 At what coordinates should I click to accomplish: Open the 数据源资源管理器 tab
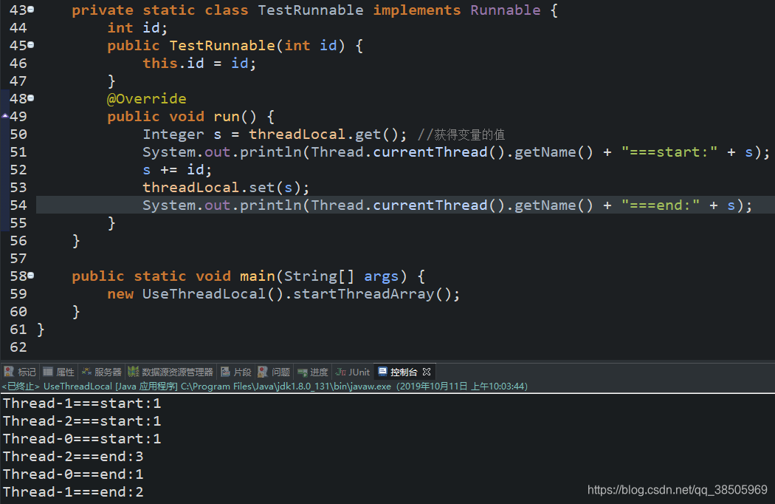[x=171, y=372]
